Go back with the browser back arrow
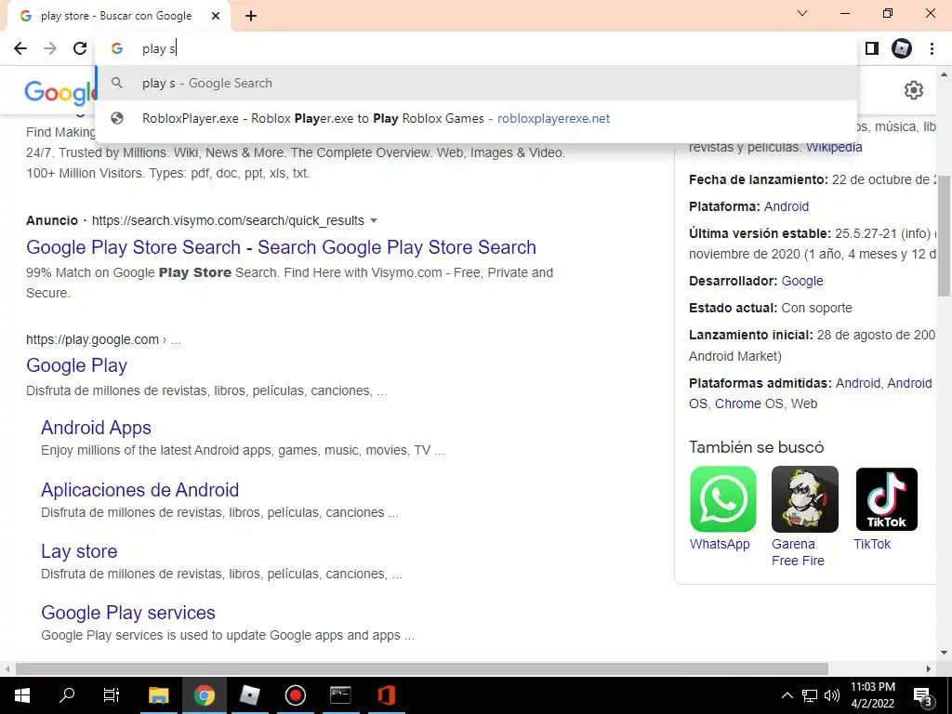 (x=20, y=48)
